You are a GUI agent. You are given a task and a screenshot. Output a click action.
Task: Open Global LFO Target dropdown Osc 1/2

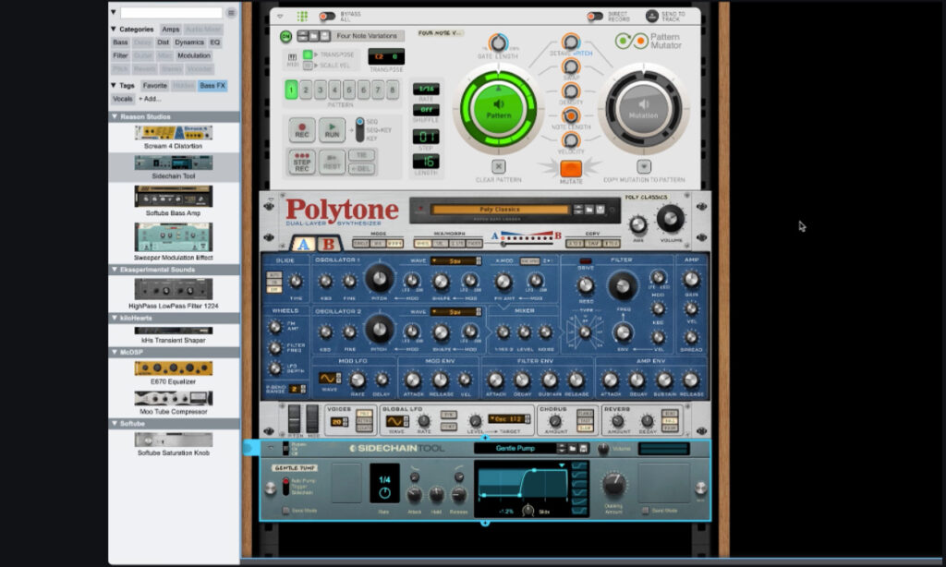tap(509, 418)
